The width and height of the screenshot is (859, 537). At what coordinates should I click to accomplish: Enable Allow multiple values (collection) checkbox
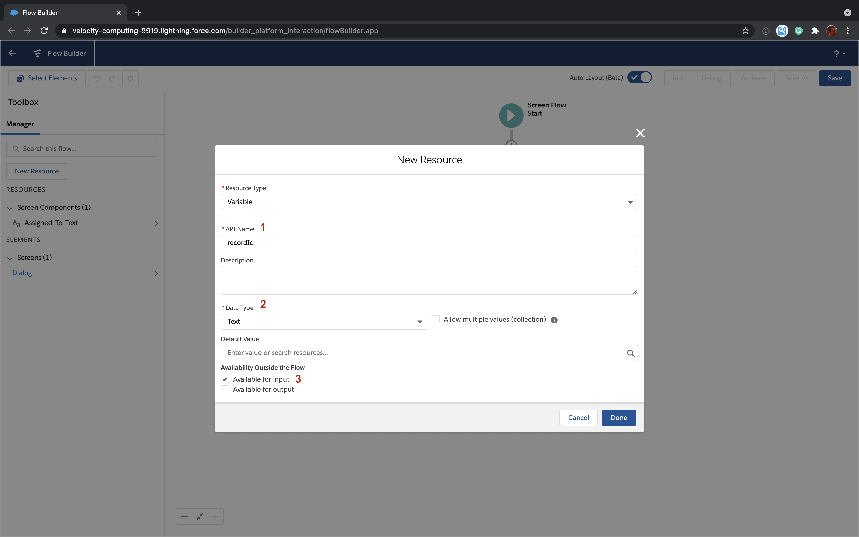[x=436, y=319]
